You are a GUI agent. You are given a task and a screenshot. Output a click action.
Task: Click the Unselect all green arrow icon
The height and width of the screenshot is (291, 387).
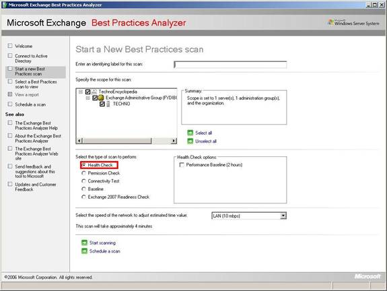pos(190,141)
